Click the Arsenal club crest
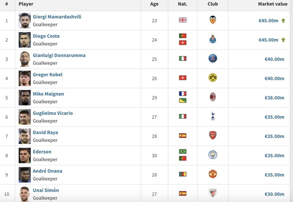293x202 pixels. click(x=212, y=135)
